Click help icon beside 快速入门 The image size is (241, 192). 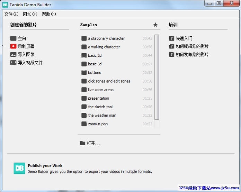click(x=171, y=38)
